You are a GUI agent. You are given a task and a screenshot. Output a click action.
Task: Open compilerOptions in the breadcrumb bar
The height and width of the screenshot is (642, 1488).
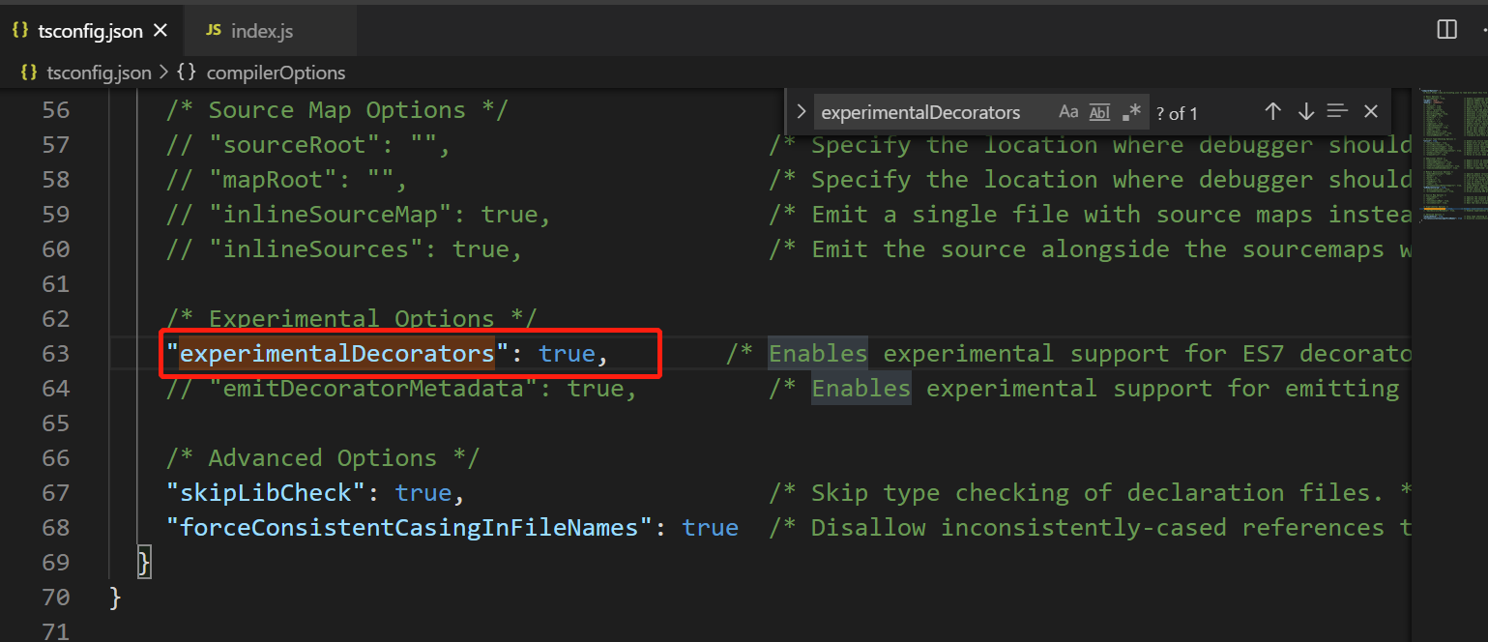pos(276,72)
